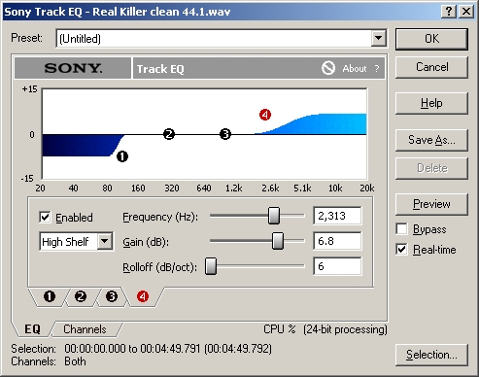
Task: Select band 2 node on the EQ graph
Action: (169, 134)
